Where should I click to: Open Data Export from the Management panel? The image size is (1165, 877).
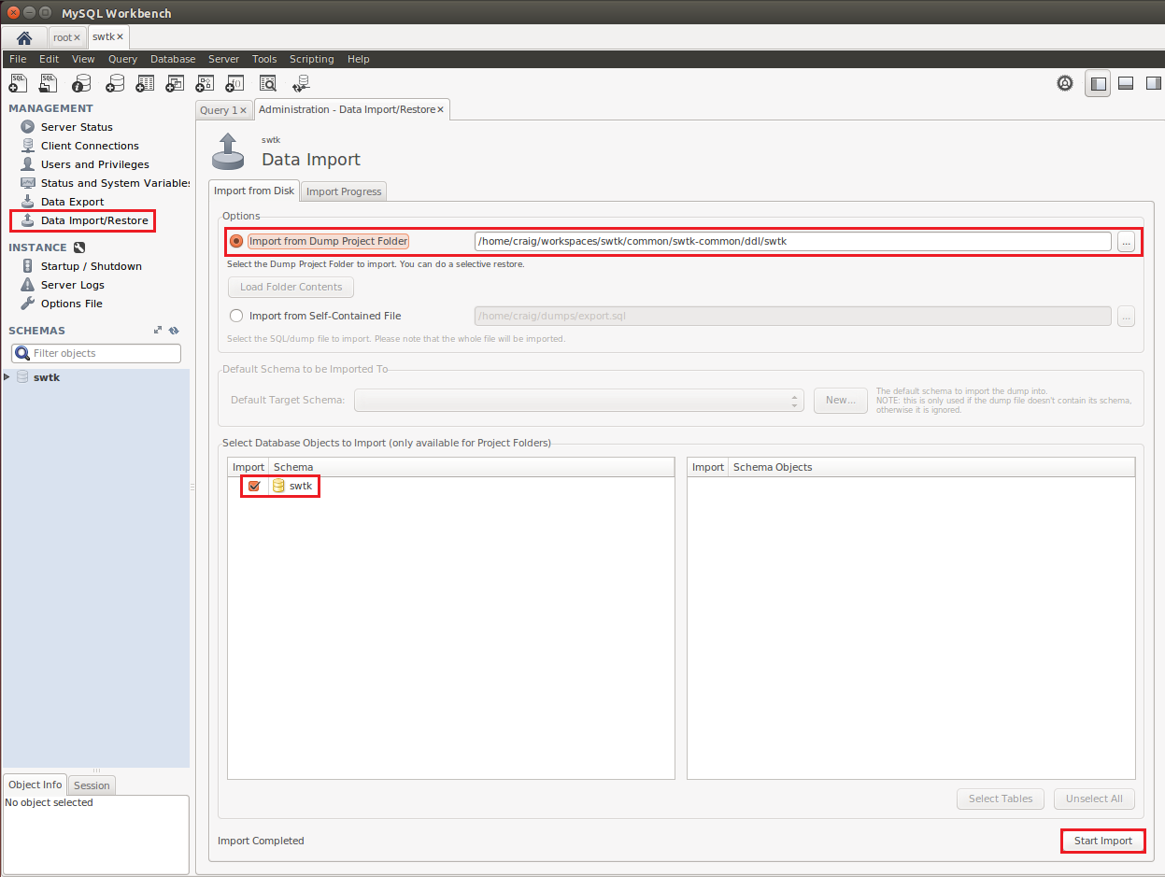tap(71, 201)
